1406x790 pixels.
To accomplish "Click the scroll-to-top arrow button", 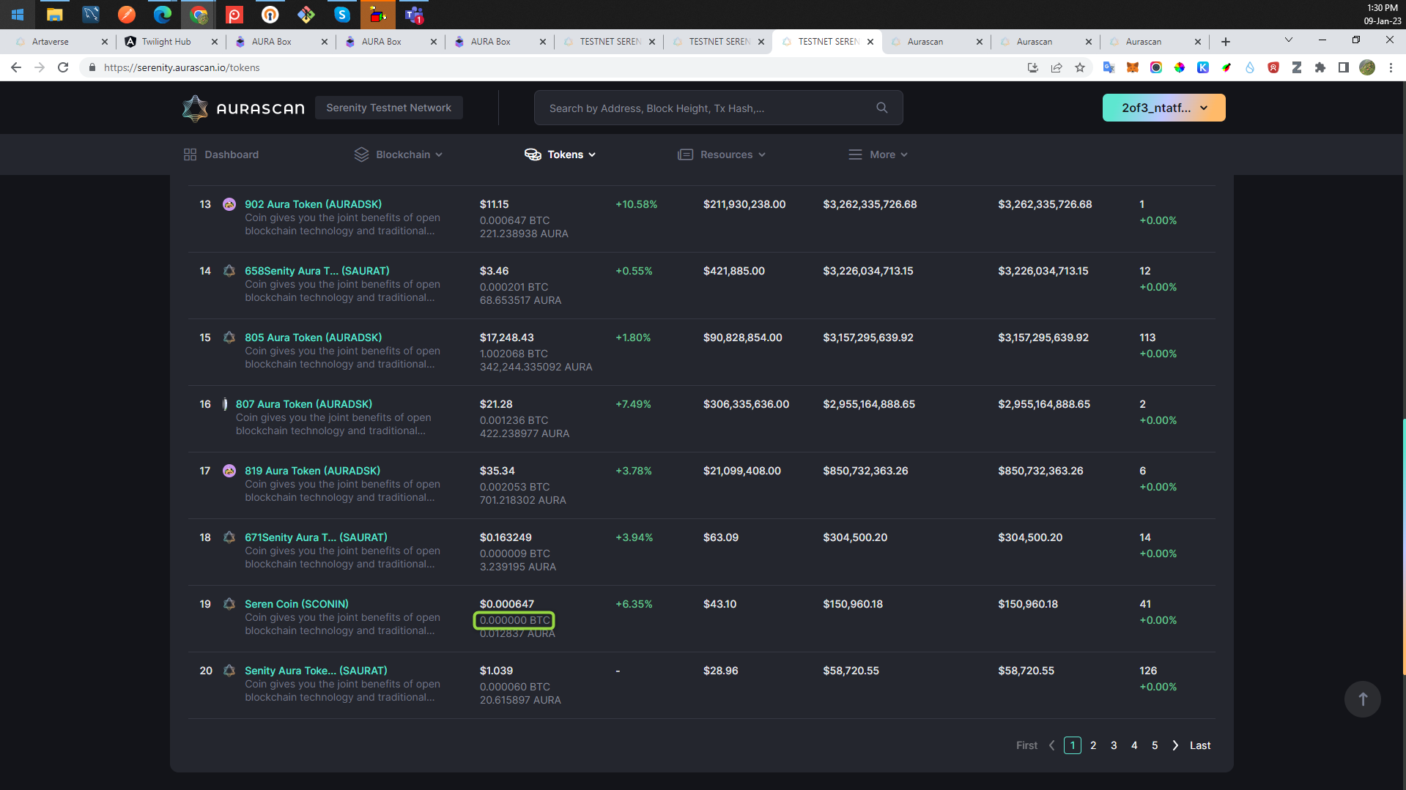I will [x=1361, y=699].
